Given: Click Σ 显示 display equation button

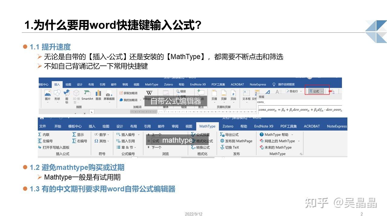Looking at the screenshot, I should point(78,134).
